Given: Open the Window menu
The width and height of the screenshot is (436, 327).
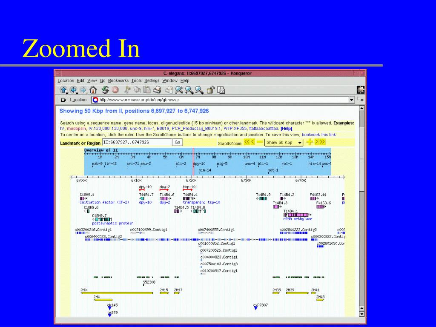Looking at the screenshot, I should tap(170, 80).
